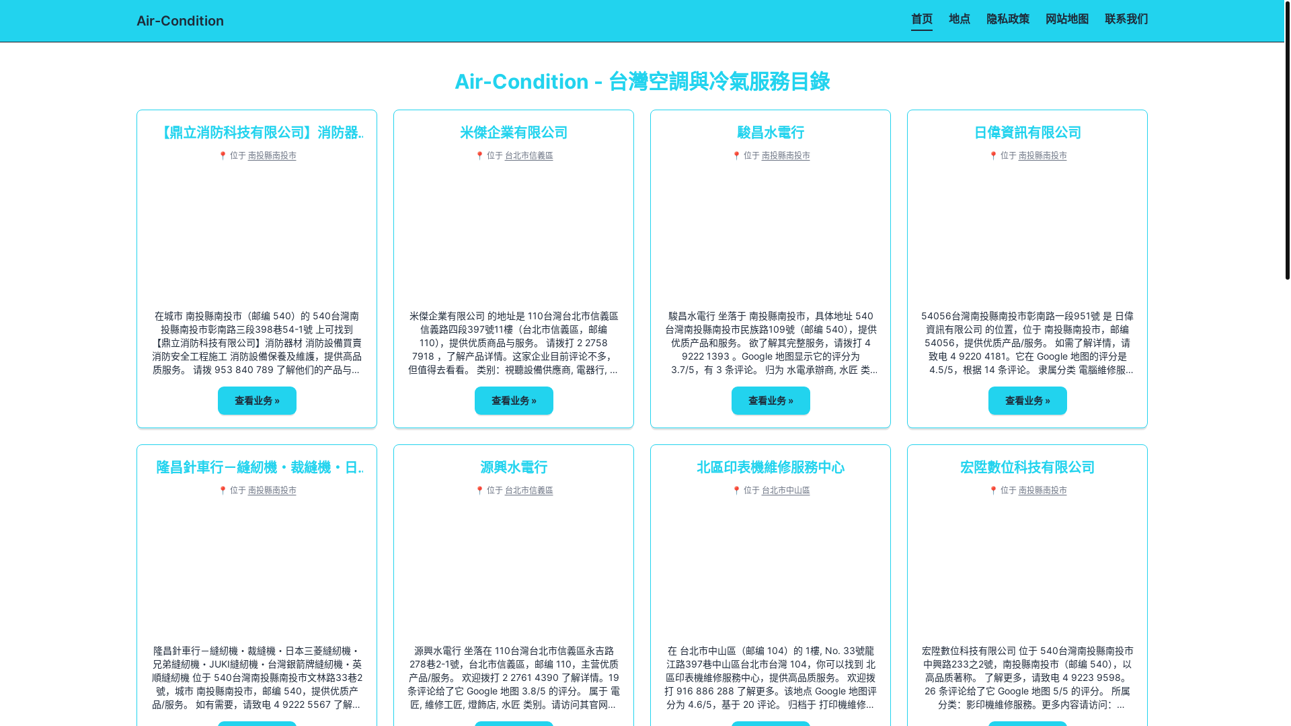Click 台北市信義區 location under 米傑企業有限公司

click(x=529, y=155)
